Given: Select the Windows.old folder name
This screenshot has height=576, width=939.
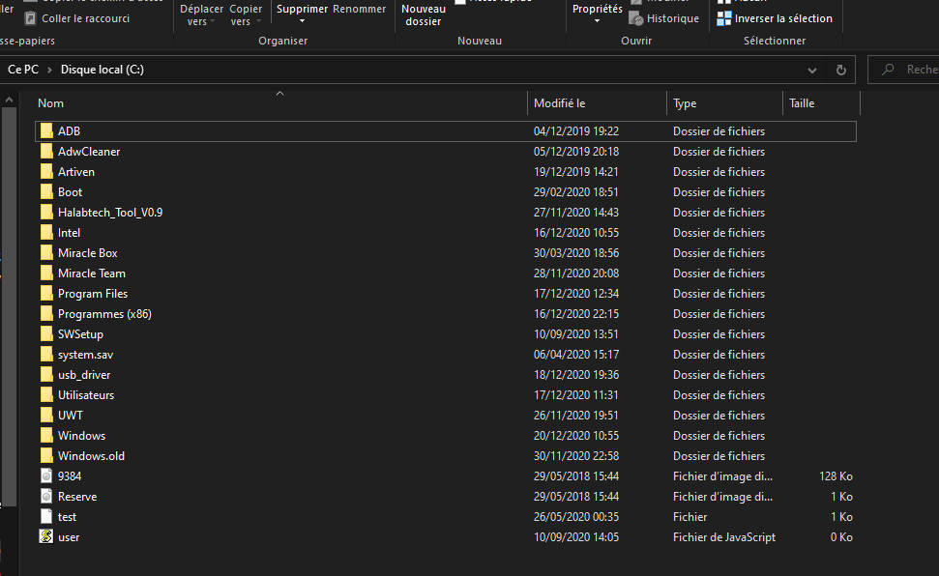Looking at the screenshot, I should 91,456.
